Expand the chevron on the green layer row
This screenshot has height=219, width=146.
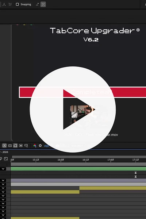(3, 169)
